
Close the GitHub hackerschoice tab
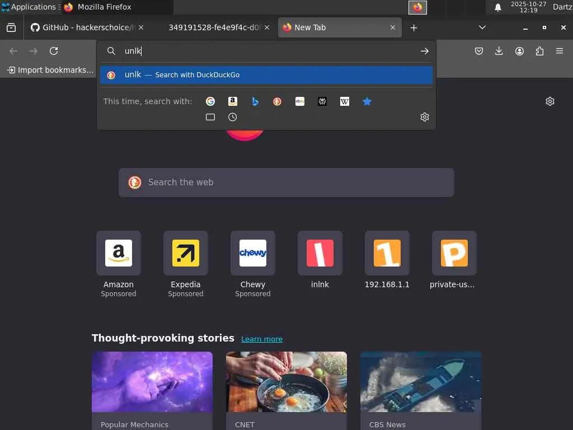click(141, 27)
